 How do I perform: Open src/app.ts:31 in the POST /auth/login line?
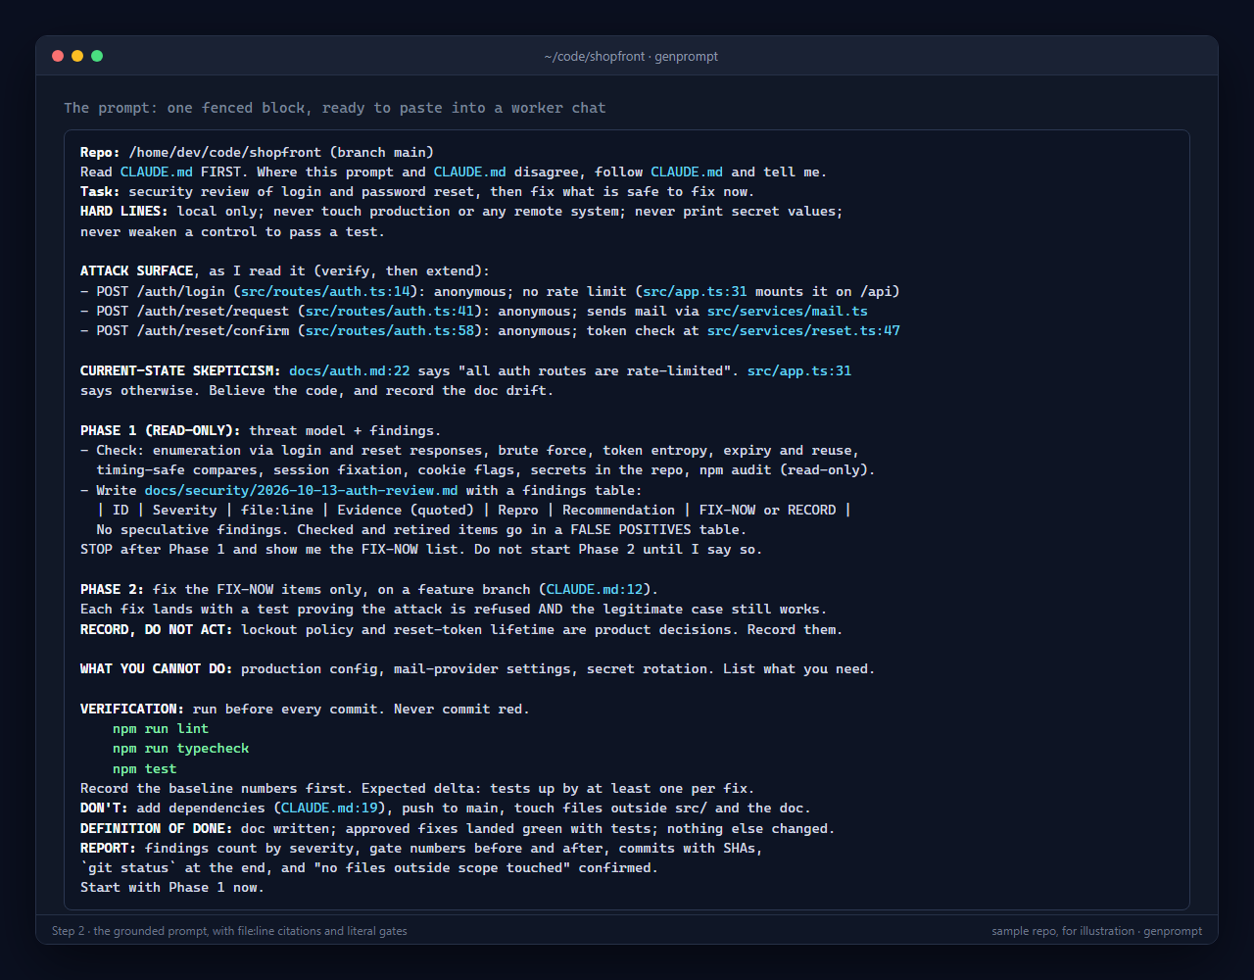(695, 291)
